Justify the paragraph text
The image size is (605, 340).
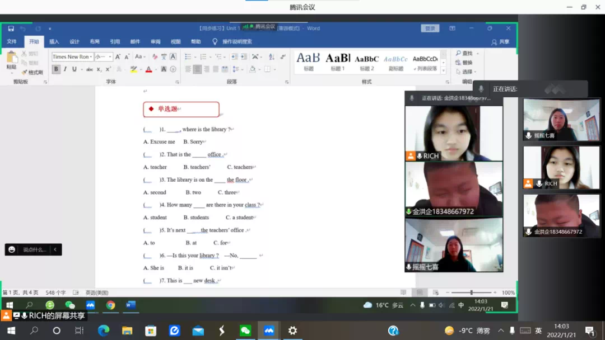click(x=216, y=69)
